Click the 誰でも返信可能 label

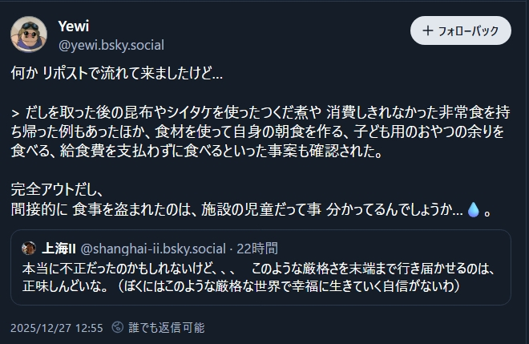tap(167, 327)
